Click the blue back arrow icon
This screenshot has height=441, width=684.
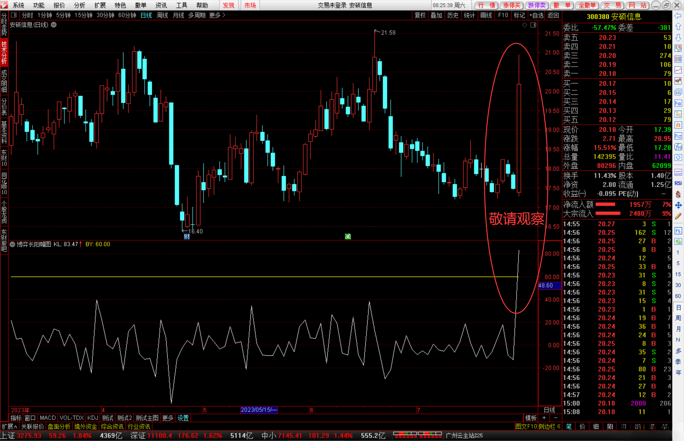point(678,16)
